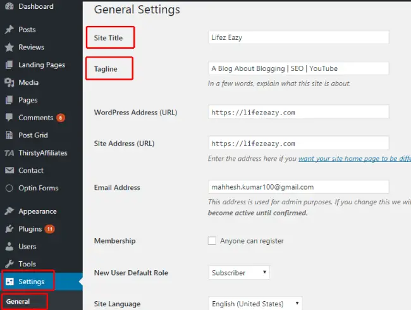Viewport: 411px width, 310px height.
Task: Click 'become active until confirmed' text
Action: 257,213
